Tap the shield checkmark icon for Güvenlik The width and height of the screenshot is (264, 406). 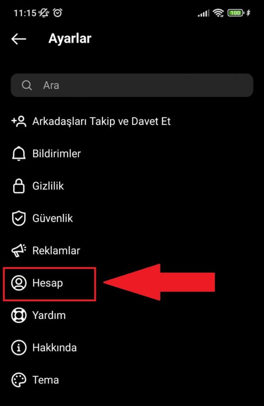click(x=19, y=218)
